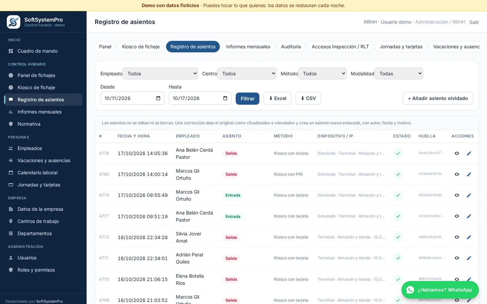This screenshot has width=487, height=304.
Task: Open the Centro filter dropdown
Action: pos(247,73)
